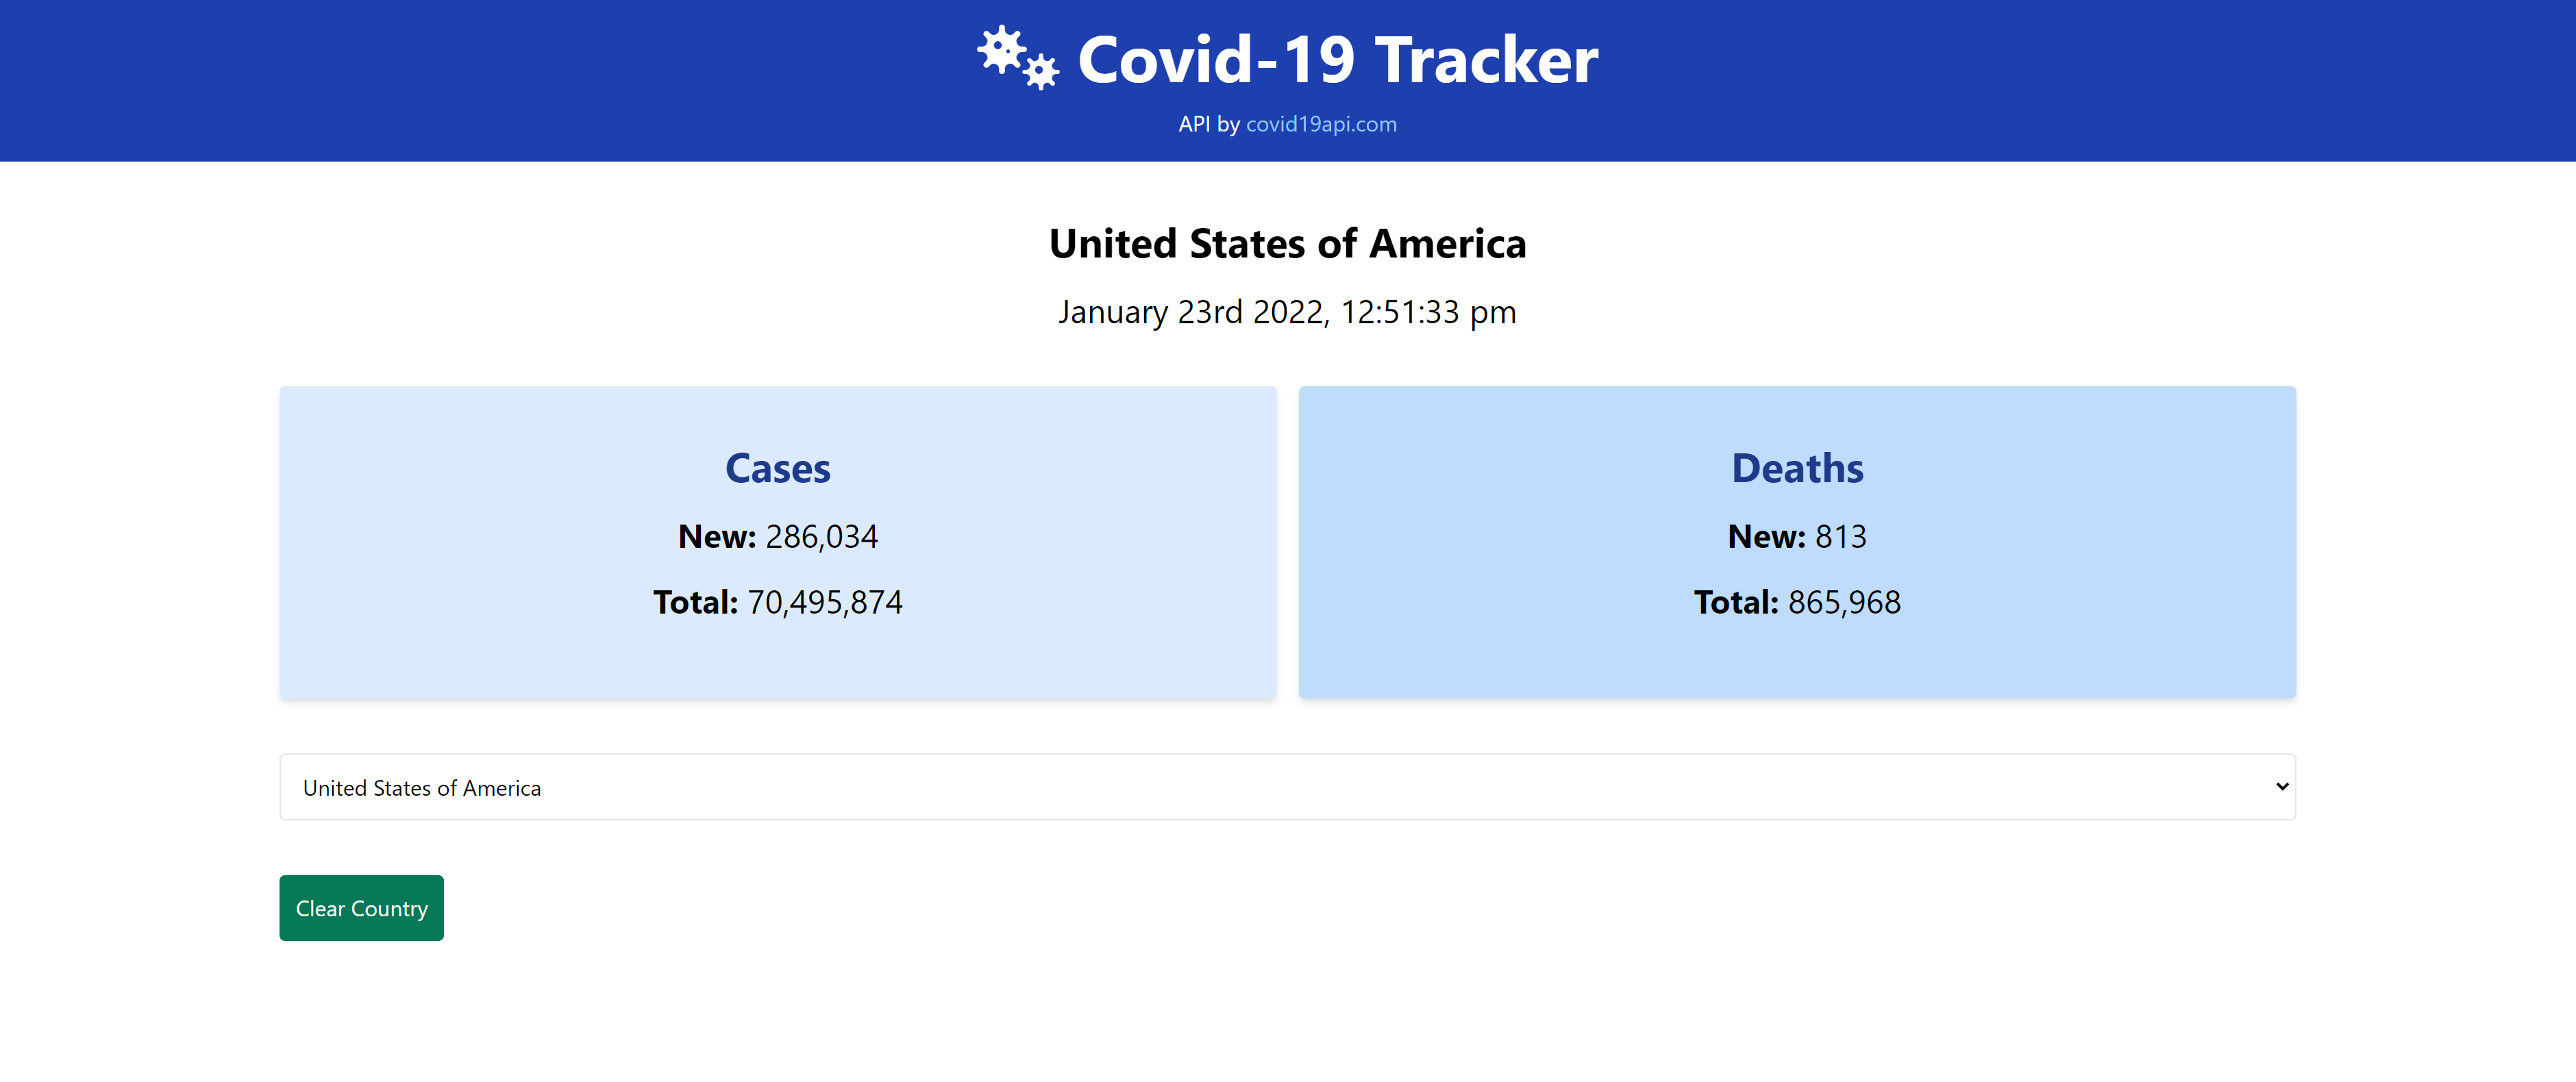Select the new deaths value 813
The image size is (2576, 1082).
tap(1841, 537)
